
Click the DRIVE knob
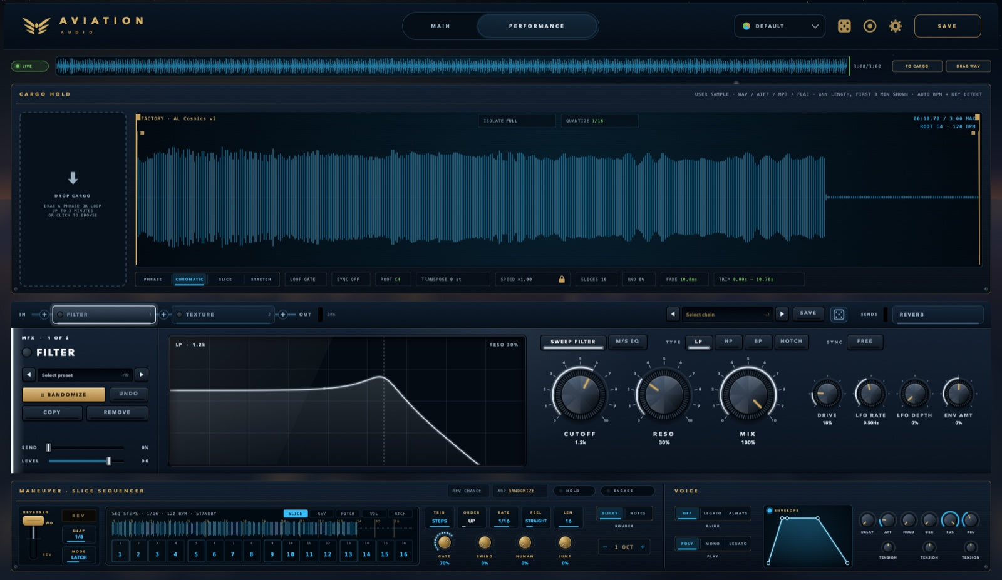[x=827, y=394]
